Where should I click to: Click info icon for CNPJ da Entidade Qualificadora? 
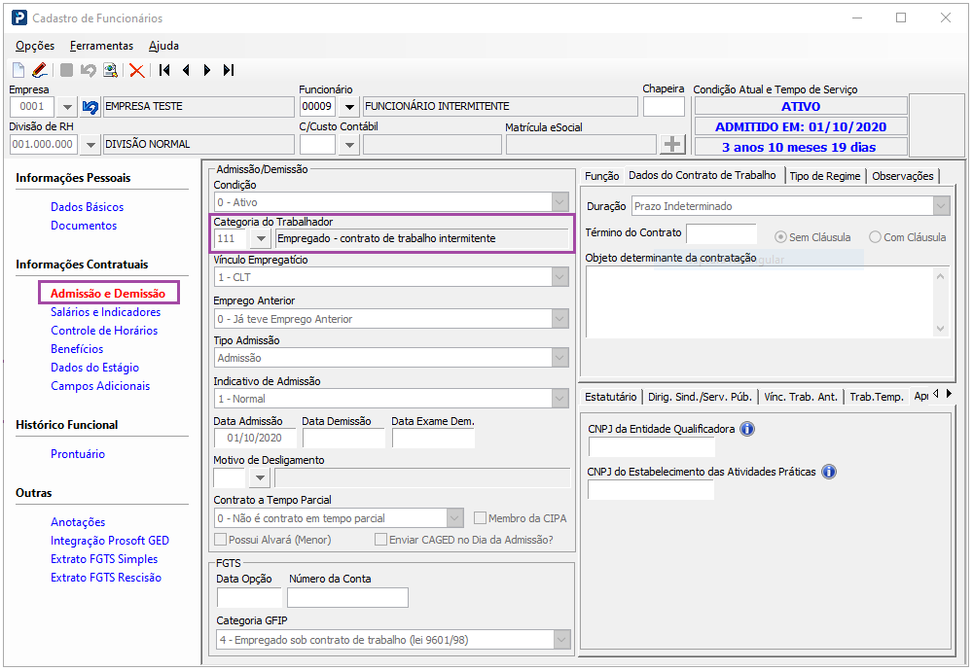coord(747,429)
